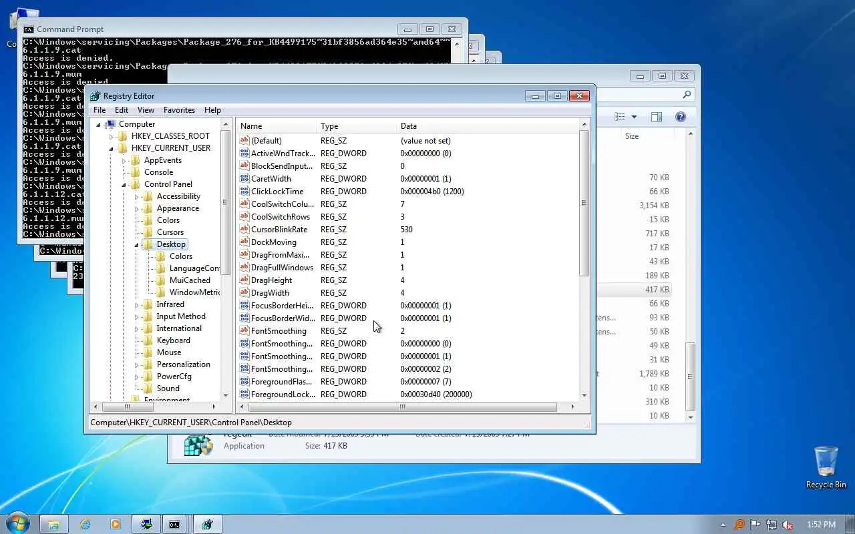
Task: Select the Keyboard key folder icon
Action: click(148, 340)
